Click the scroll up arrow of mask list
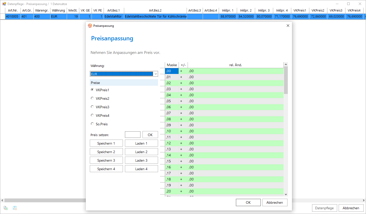Screen dimensions: 366x214 pyautogui.click(x=285, y=65)
